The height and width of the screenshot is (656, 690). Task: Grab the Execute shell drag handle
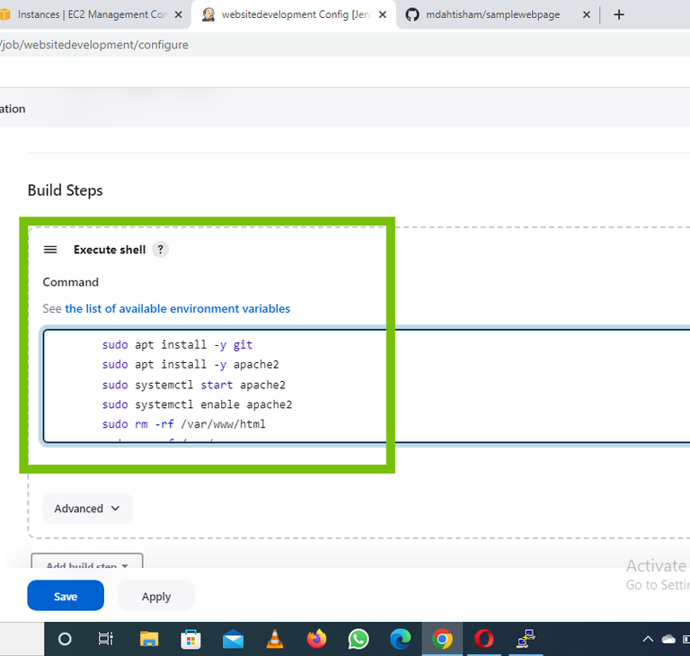(50, 250)
